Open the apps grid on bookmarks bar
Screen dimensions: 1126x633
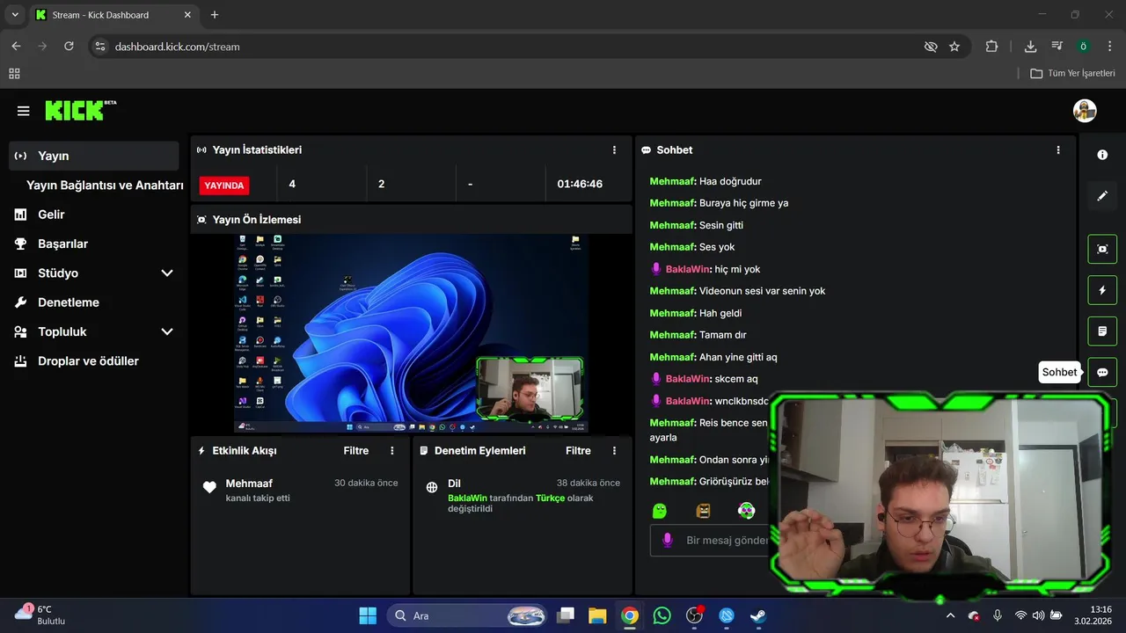pos(14,73)
